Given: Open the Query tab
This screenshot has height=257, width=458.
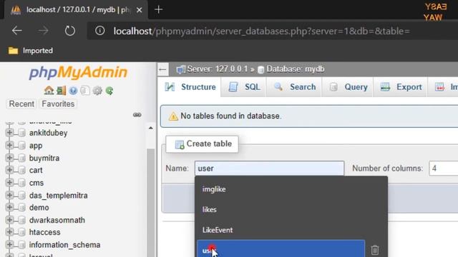Looking at the screenshot, I should pos(348,87).
